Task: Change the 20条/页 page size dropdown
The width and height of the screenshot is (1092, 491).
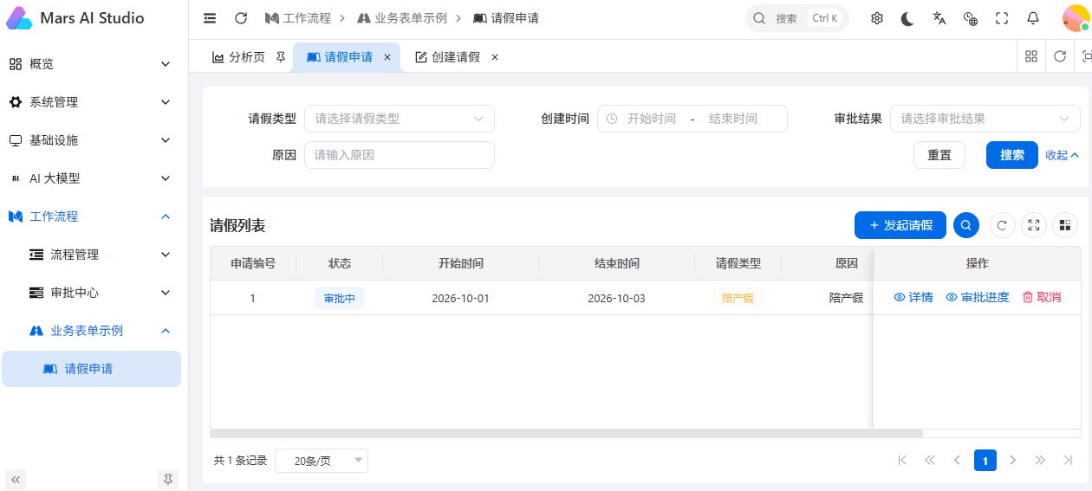Action: pyautogui.click(x=322, y=461)
